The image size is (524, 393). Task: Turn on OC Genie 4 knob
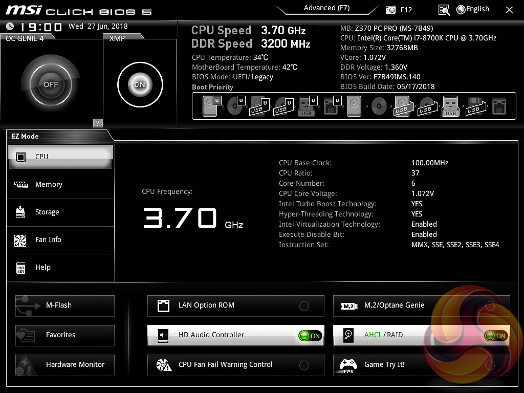coord(51,84)
